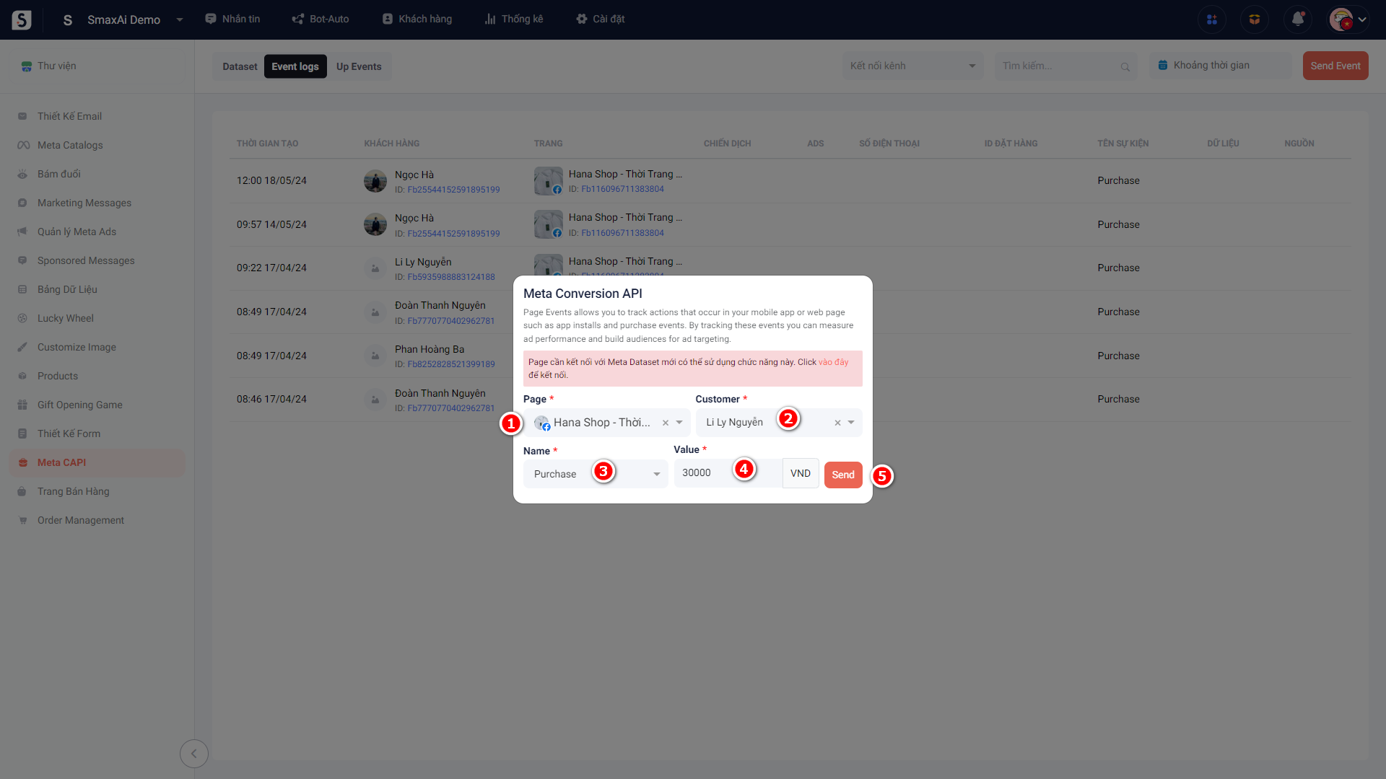Click the SmaxAi logo icon
This screenshot has height=779, width=1386.
[x=22, y=19]
